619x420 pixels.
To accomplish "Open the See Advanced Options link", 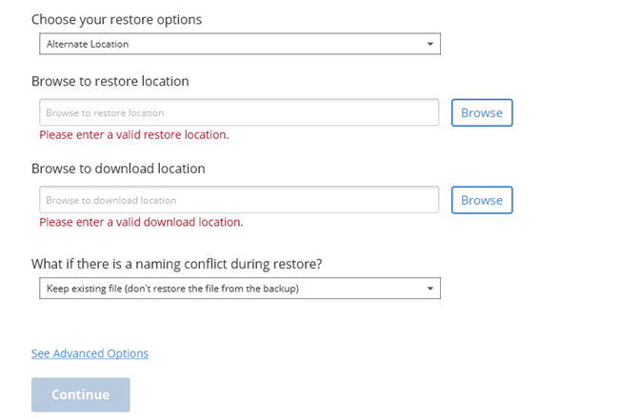I will [90, 353].
